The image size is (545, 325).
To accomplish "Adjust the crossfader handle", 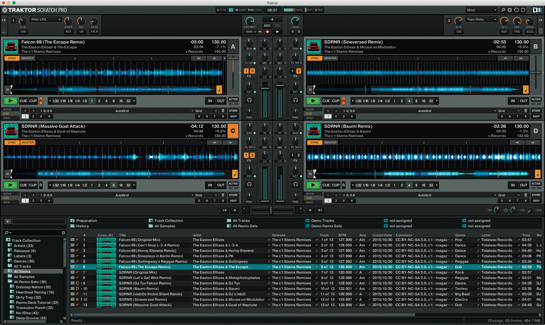I will click(x=271, y=210).
